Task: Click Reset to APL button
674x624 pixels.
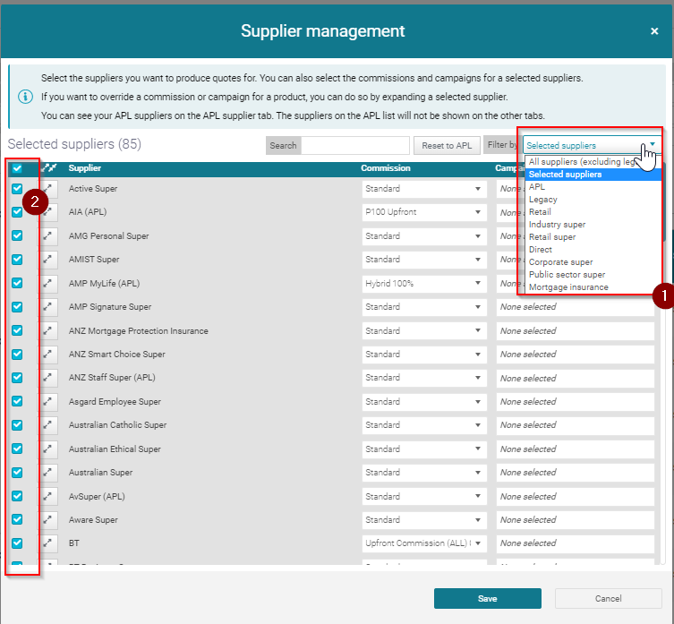Action: pyautogui.click(x=447, y=145)
